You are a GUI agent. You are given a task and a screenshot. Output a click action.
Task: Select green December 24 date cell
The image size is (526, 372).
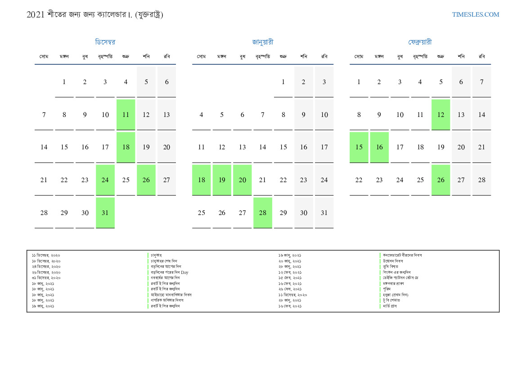coord(105,180)
